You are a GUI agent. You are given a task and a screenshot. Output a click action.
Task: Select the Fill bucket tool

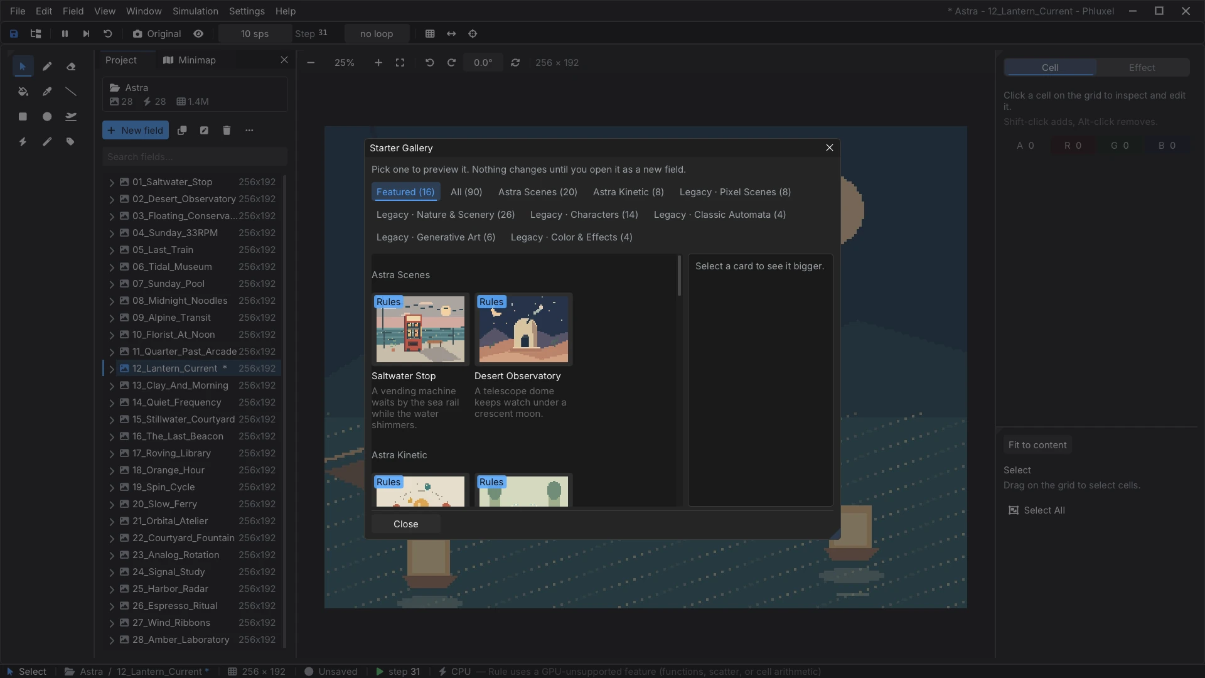point(23,92)
